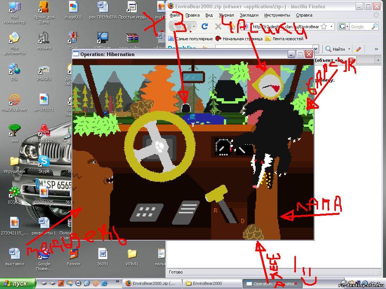Open Firefox Инструменты menu
This screenshot has width=386, height=289.
[277, 15]
